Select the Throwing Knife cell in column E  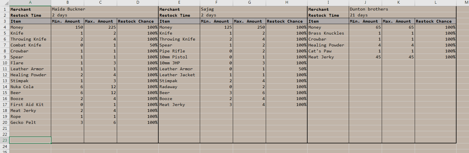coord(179,39)
